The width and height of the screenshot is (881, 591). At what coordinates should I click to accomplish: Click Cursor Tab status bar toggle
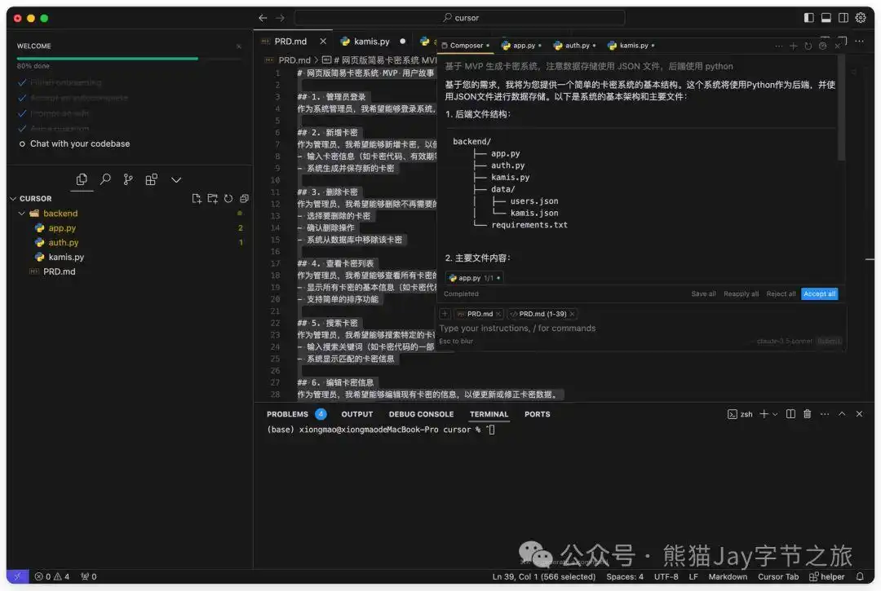tap(777, 576)
